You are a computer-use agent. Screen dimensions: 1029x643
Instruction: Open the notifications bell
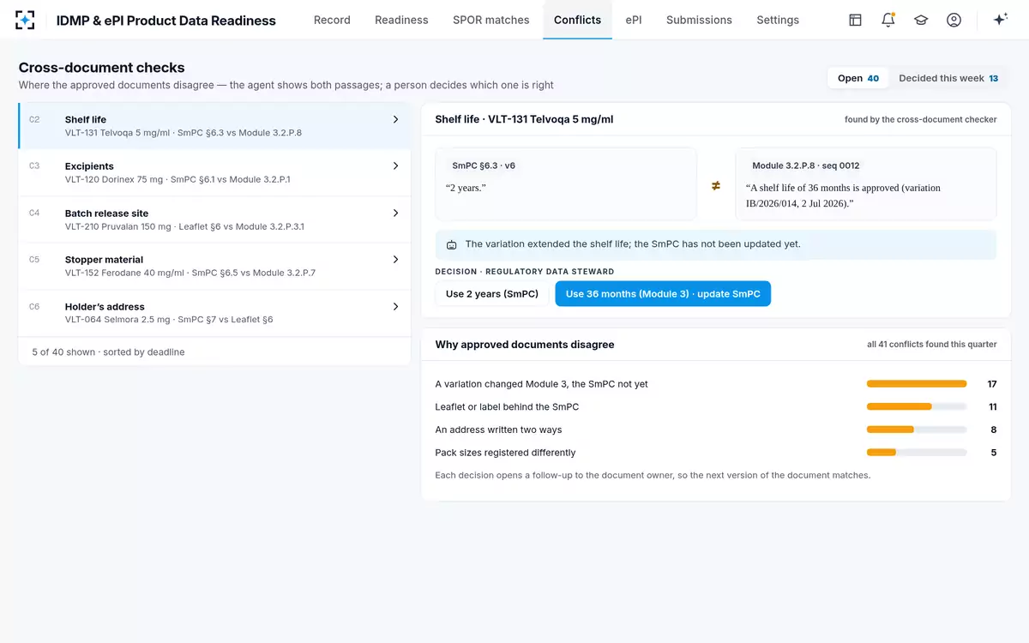(x=888, y=20)
